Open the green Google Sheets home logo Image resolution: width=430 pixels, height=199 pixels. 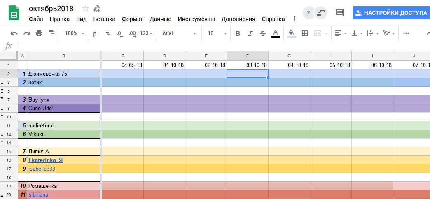[x=14, y=13]
